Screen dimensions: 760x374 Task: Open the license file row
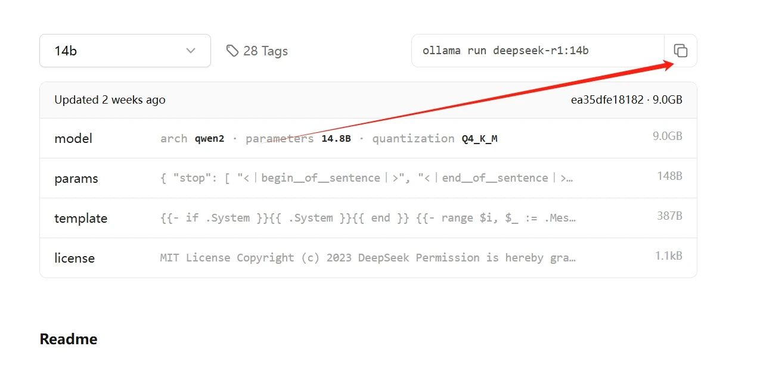click(368, 258)
